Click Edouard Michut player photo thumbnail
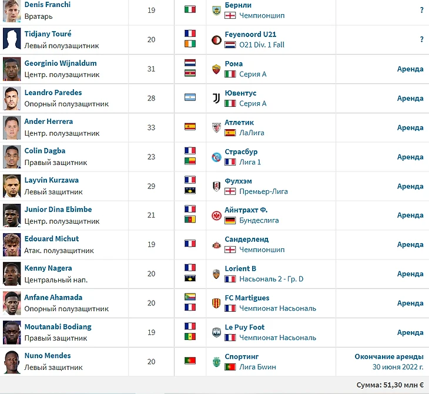The width and height of the screenshot is (429, 394). (x=12, y=245)
